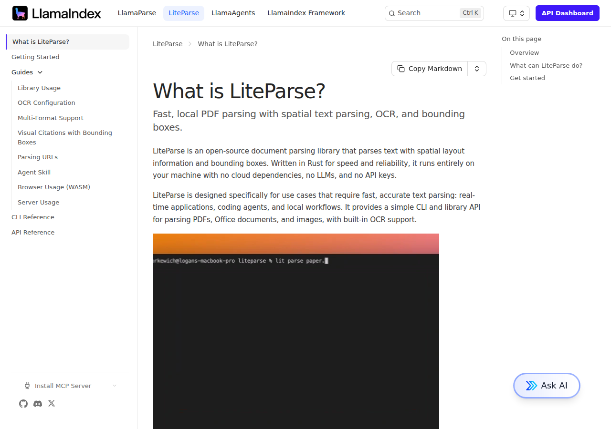Click the Ctrl K shortcut badge

[x=471, y=13]
